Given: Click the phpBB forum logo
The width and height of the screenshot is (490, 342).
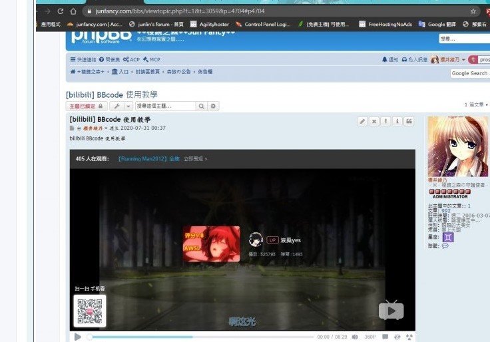Looking at the screenshot, I should pos(101,37).
